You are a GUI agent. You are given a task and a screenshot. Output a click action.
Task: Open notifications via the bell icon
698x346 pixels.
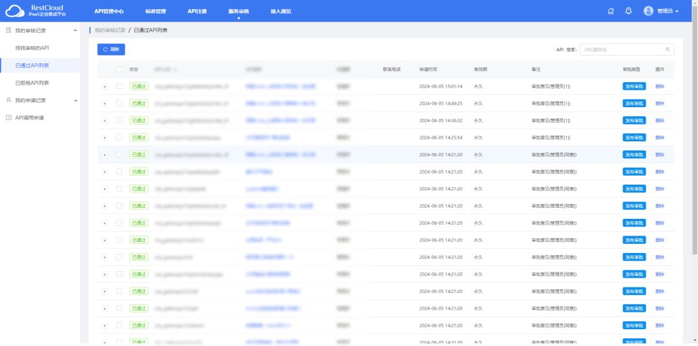pos(628,11)
